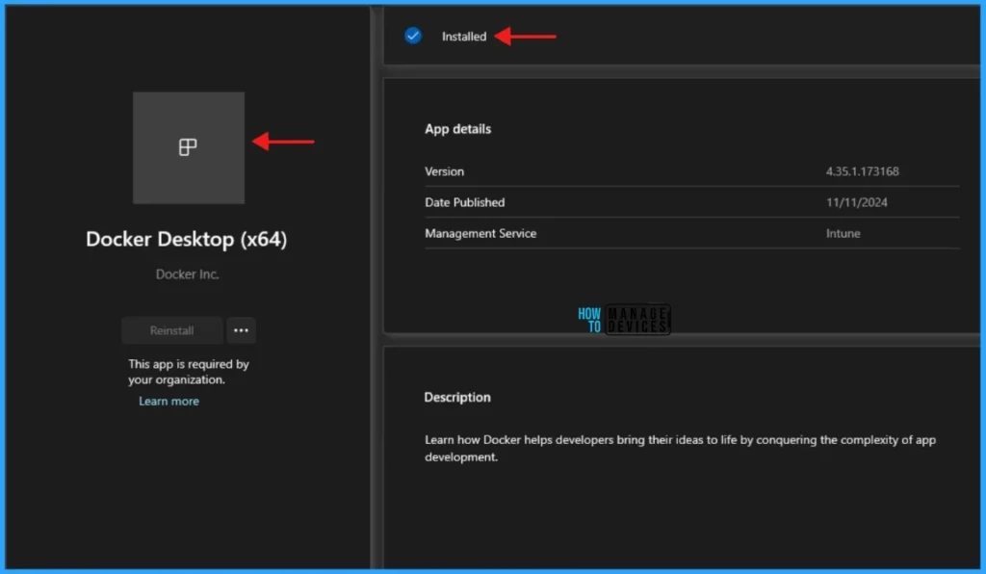Open the three-dots more options menu
The width and height of the screenshot is (986, 574).
click(241, 330)
